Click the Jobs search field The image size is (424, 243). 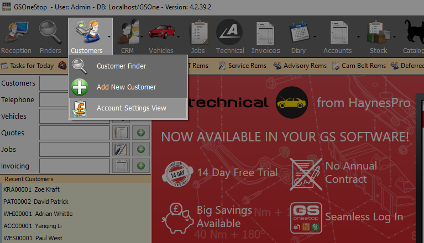(x=75, y=149)
